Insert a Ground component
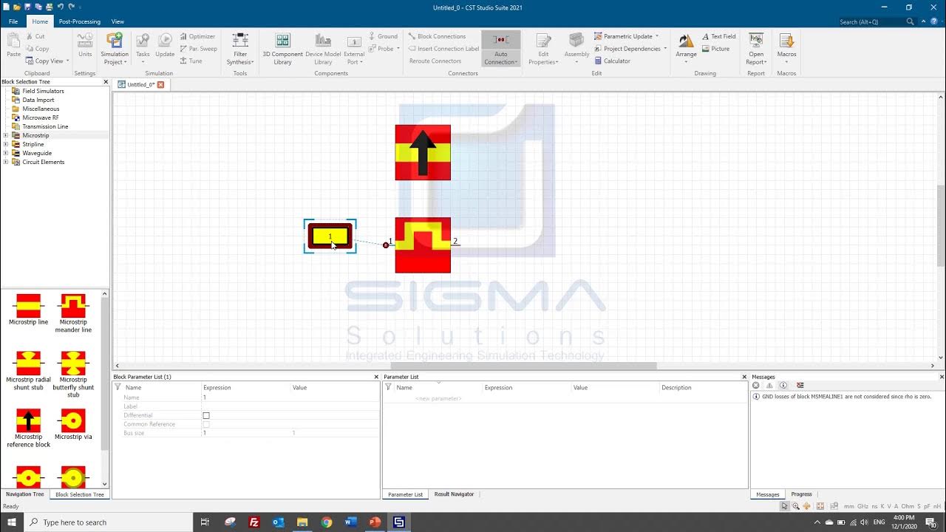 [382, 36]
